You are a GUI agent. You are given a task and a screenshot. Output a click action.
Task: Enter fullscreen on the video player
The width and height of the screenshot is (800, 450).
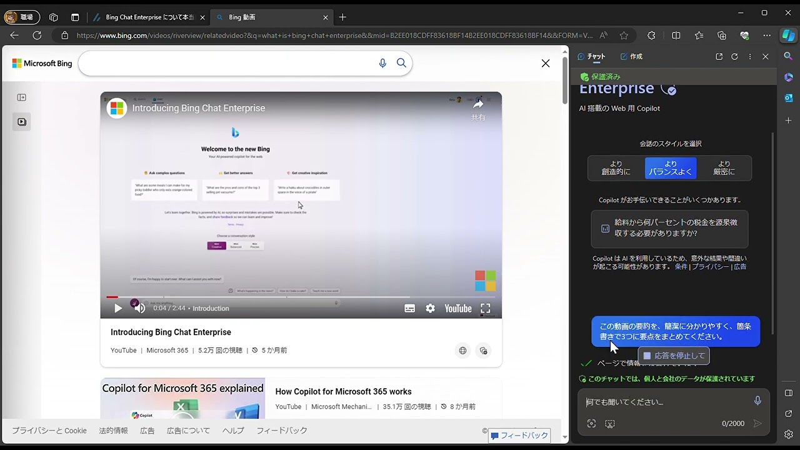click(485, 308)
